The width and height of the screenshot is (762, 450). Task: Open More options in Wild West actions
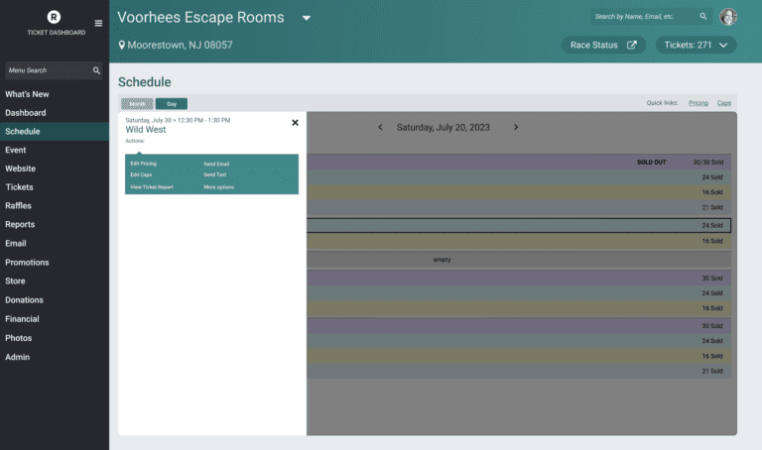tap(219, 187)
